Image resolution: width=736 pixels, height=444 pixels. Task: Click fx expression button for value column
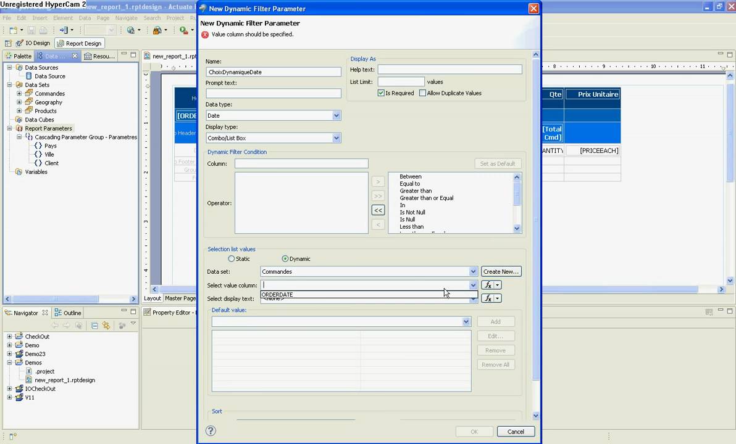point(488,285)
